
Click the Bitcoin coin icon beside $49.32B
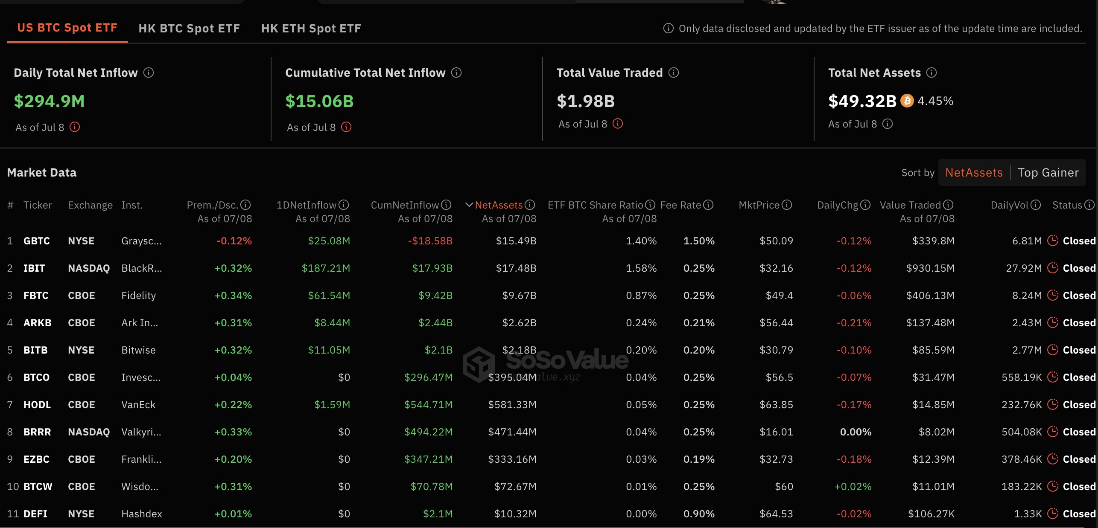point(907,101)
